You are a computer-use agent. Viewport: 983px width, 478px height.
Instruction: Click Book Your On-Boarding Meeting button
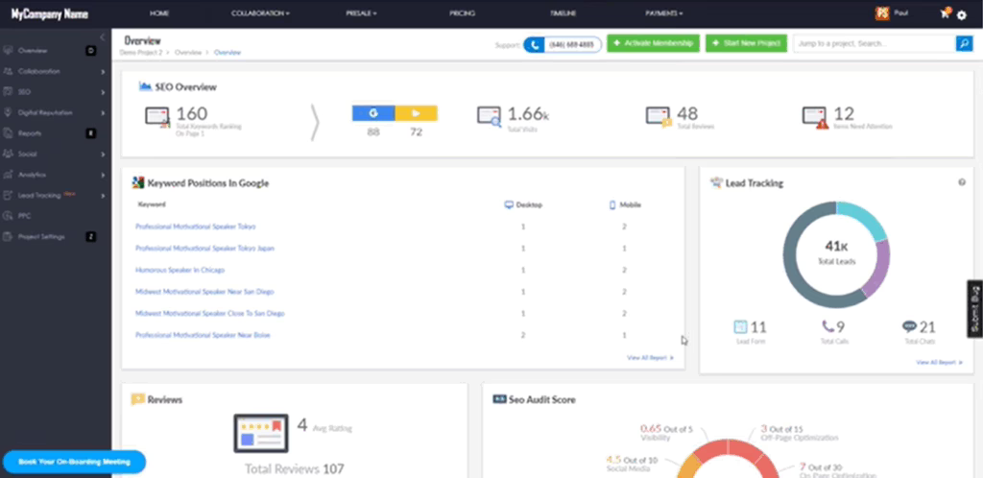click(x=74, y=462)
